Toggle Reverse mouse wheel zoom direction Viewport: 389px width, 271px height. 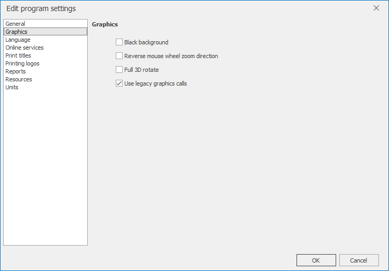(119, 56)
